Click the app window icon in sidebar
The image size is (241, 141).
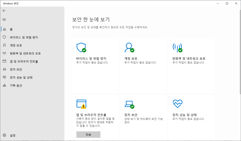pyautogui.click(x=4, y=61)
